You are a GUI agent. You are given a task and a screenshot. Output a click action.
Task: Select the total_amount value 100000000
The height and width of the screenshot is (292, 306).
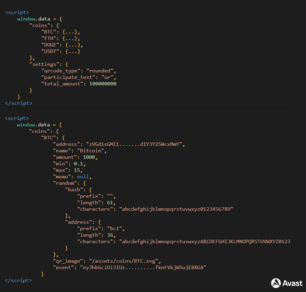point(103,84)
